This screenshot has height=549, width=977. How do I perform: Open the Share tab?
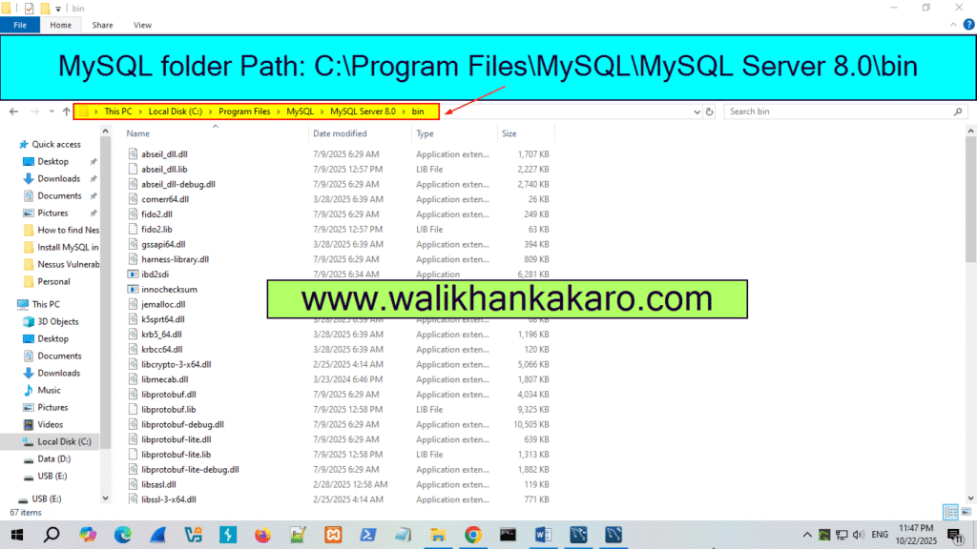[x=102, y=25]
